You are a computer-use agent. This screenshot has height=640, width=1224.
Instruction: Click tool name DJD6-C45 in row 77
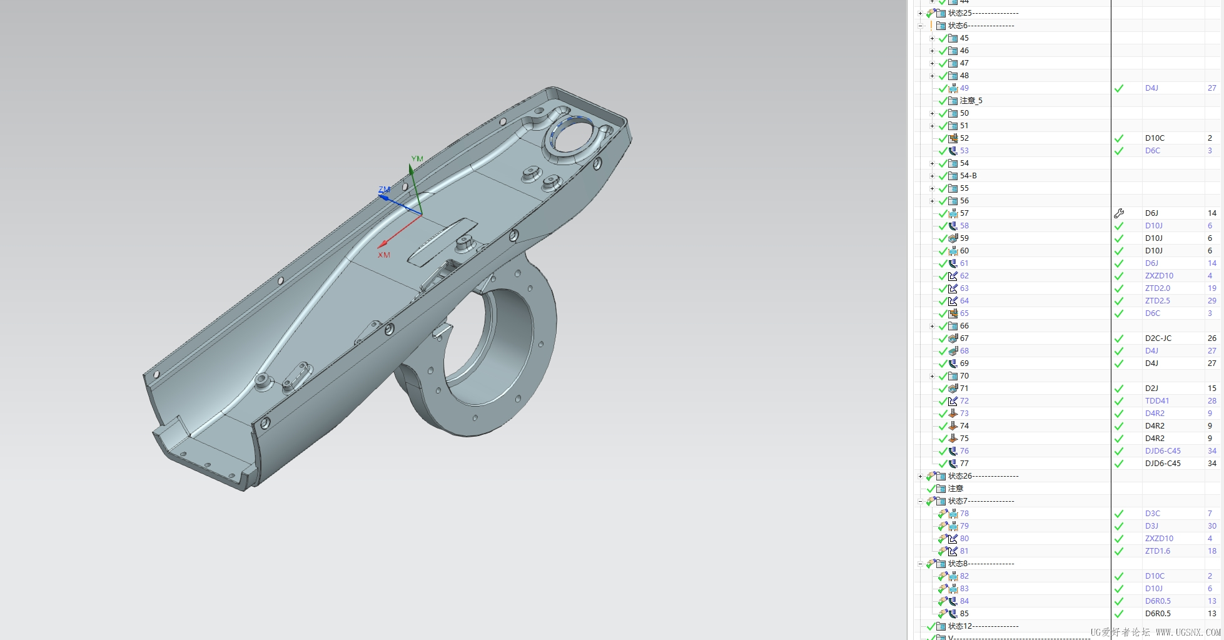tap(1163, 464)
